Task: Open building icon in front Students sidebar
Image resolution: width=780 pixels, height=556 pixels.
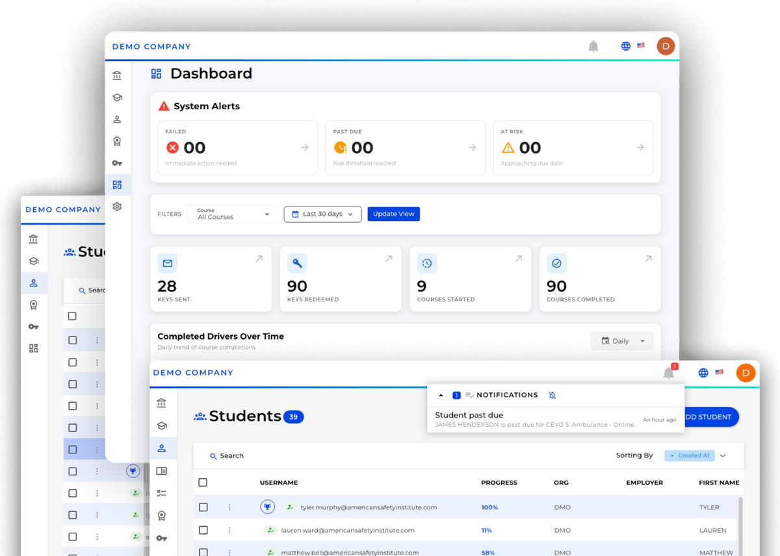Action: (x=162, y=403)
